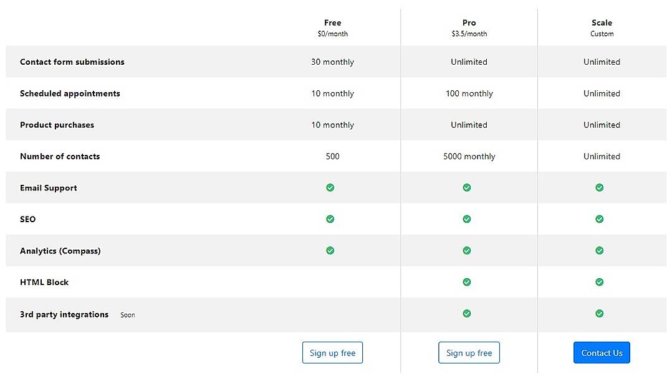Click the 3rd party integrations checkmark under Scale
This screenshot has width=667, height=379.
pos(599,314)
